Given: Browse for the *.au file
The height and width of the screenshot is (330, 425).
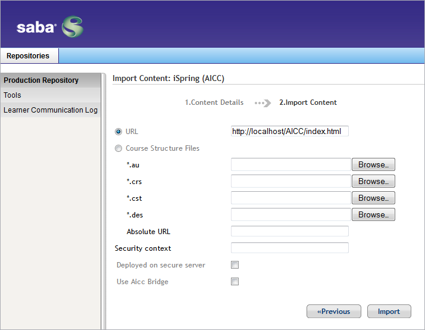Looking at the screenshot, I should pos(373,164).
